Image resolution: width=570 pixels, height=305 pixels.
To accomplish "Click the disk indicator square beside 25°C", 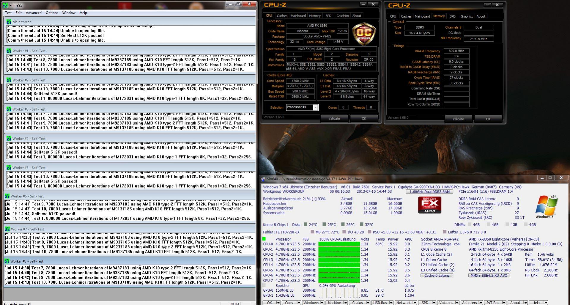I will tap(324, 224).
